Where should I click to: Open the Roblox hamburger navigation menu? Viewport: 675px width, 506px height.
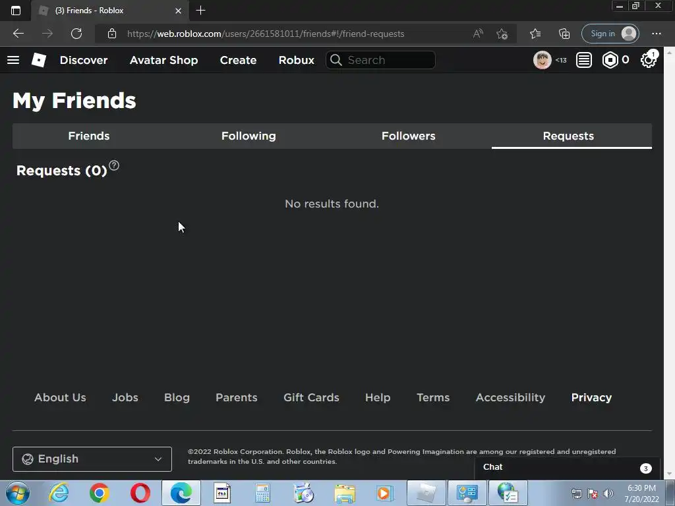click(13, 60)
